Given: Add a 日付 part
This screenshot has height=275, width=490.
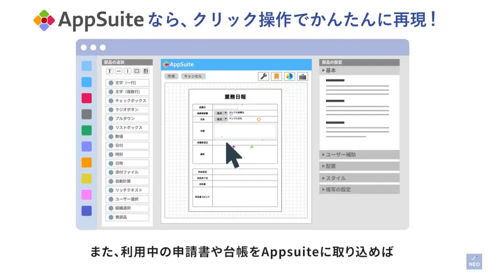Looking at the screenshot, I should pyautogui.click(x=127, y=145).
